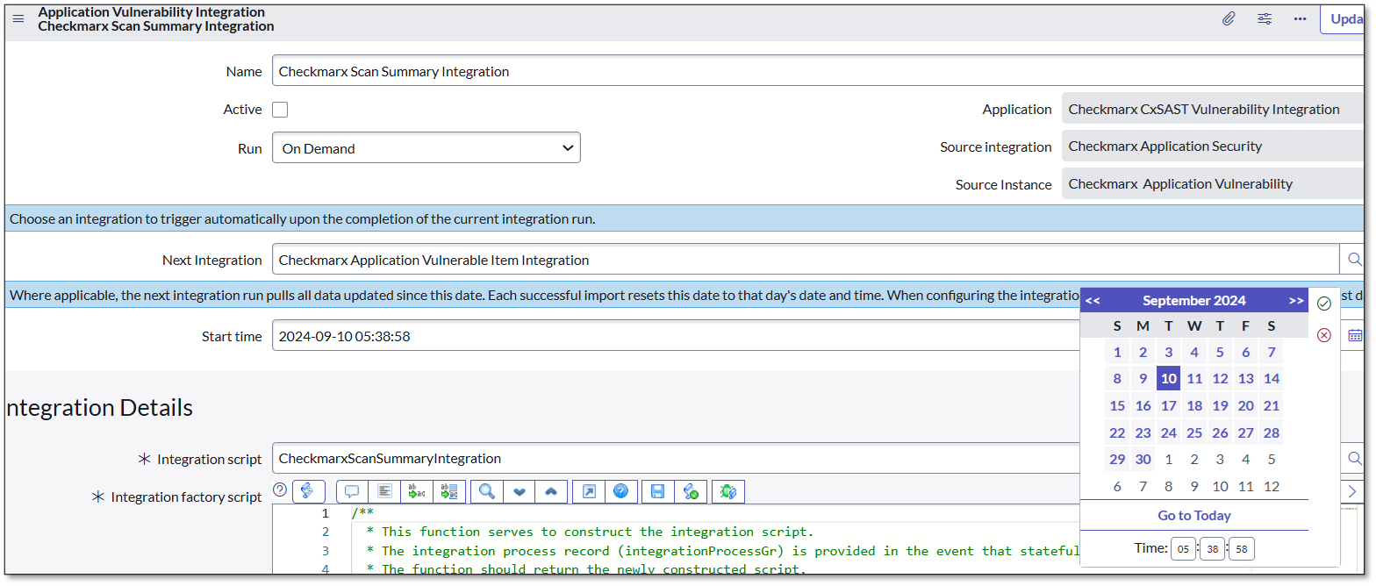Click the Checkmarx Application Security Source integration field

[x=1212, y=146]
